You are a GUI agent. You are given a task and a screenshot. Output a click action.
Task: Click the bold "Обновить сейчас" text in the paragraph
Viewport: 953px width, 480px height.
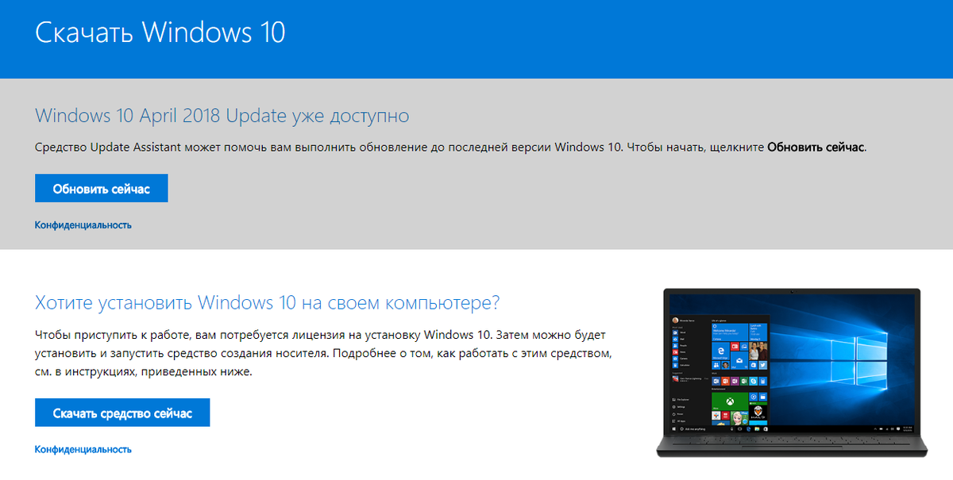tap(816, 148)
